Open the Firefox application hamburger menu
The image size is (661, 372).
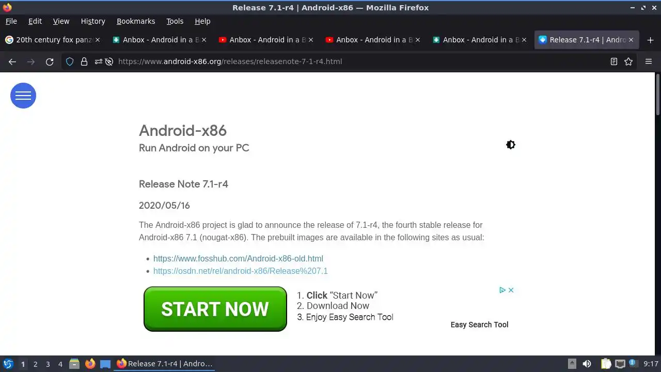[649, 61]
